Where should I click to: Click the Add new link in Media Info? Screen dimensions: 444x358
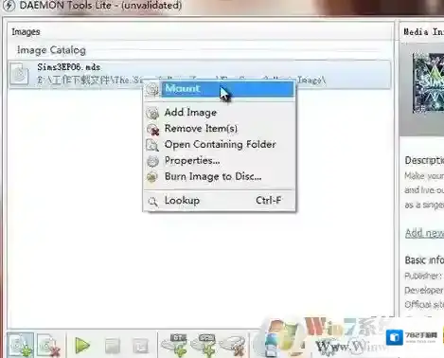coord(424,233)
